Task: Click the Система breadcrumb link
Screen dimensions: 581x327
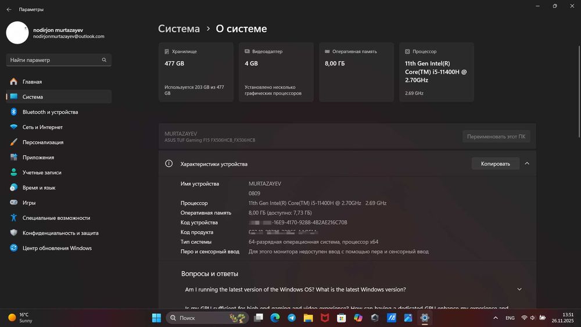Action: coord(179,28)
